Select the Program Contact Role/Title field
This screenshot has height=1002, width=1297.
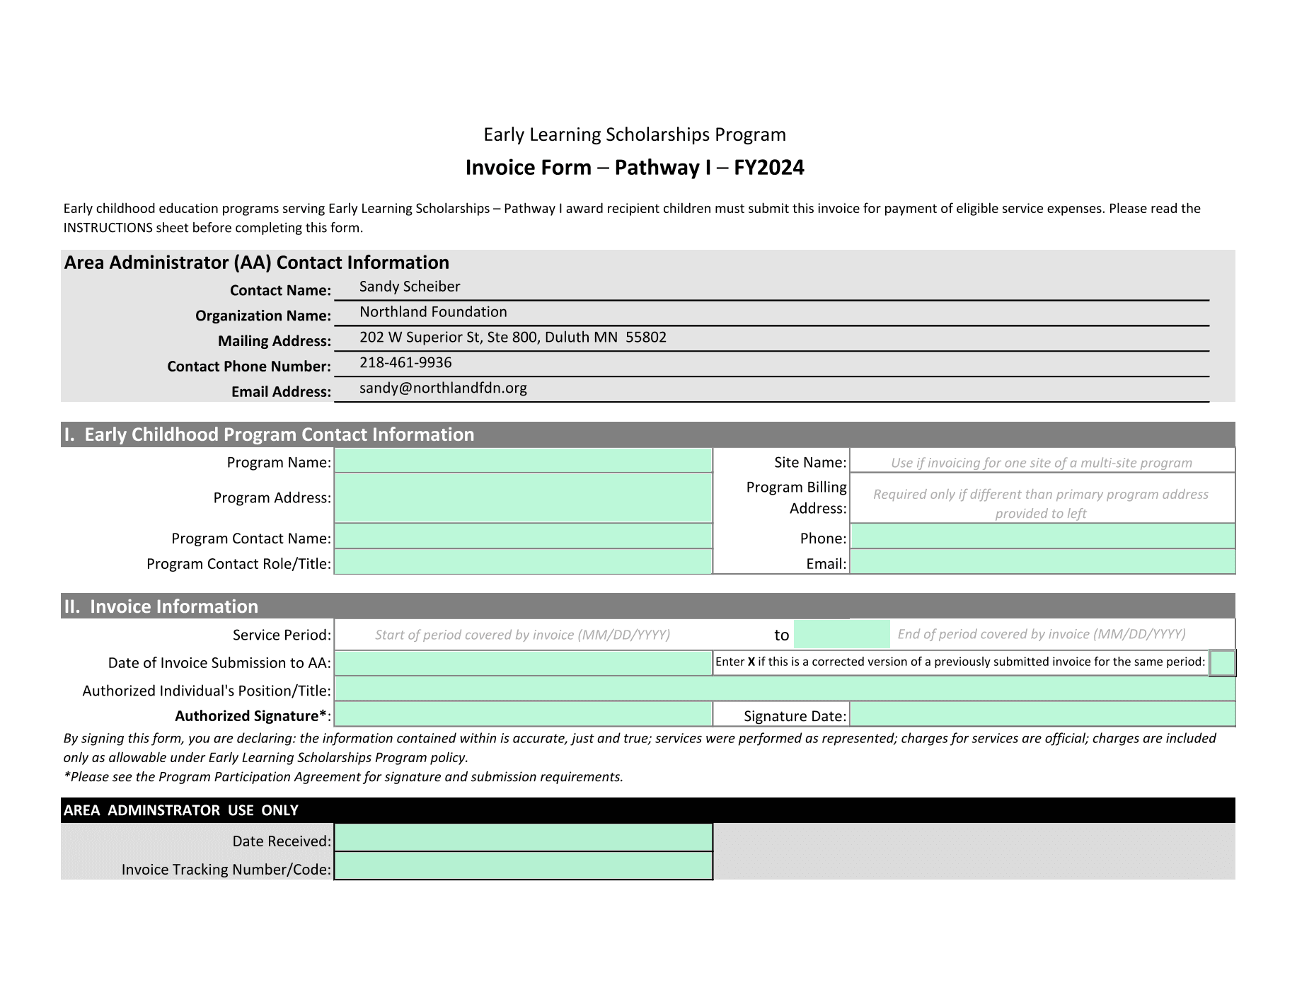[x=523, y=562]
